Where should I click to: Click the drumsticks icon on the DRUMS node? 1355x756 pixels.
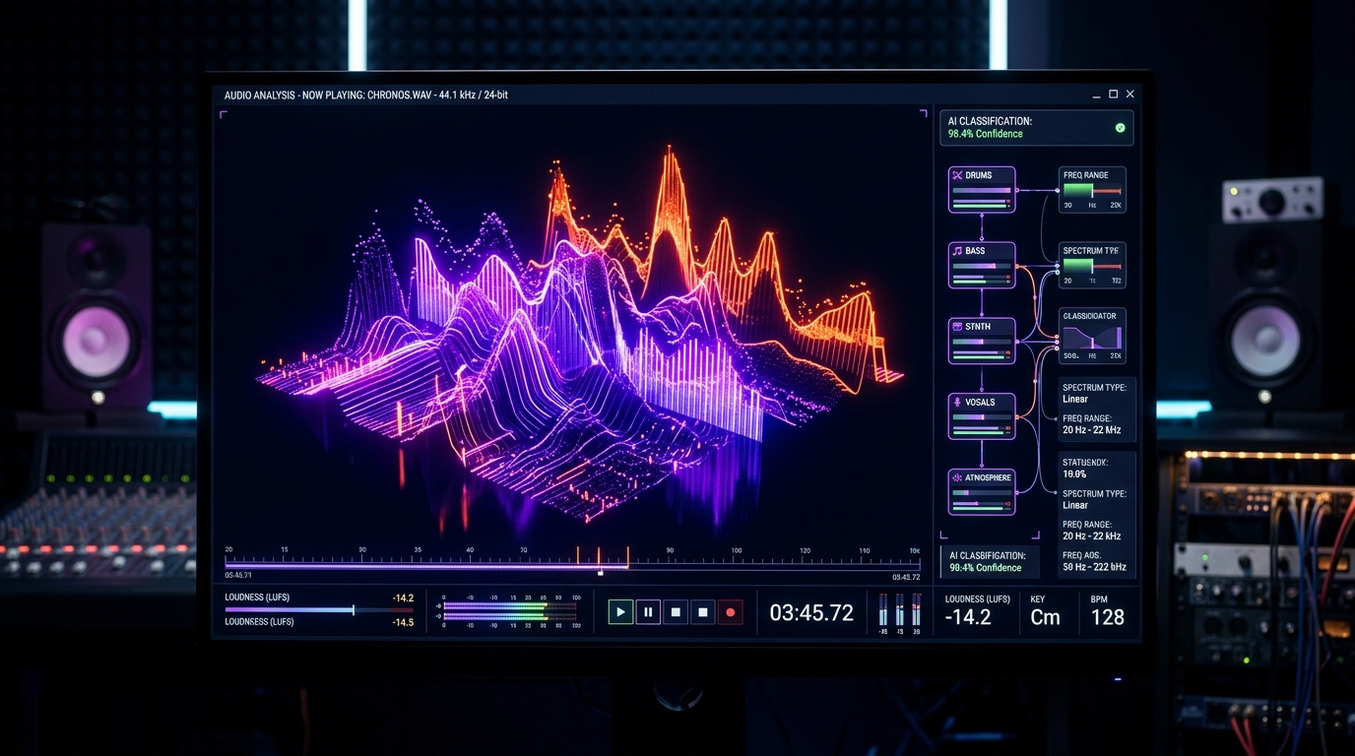coord(957,175)
